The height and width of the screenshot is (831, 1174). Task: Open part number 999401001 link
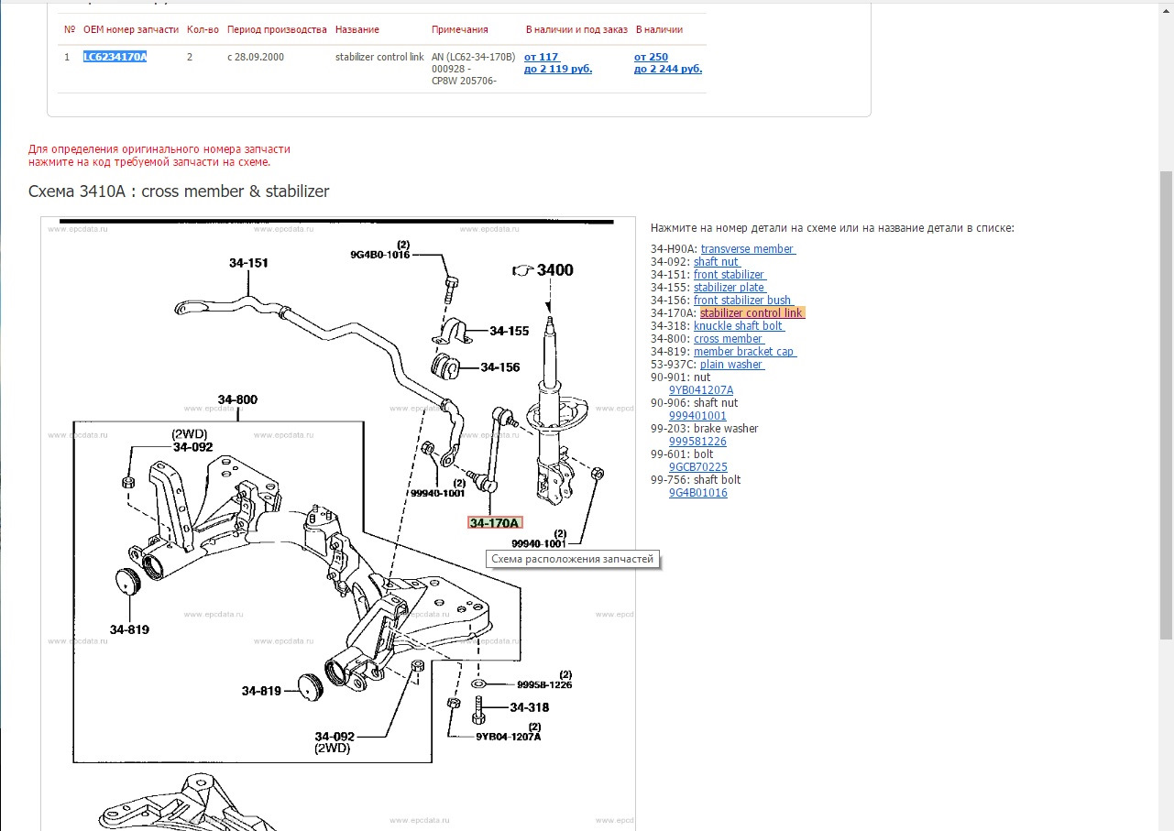[697, 416]
